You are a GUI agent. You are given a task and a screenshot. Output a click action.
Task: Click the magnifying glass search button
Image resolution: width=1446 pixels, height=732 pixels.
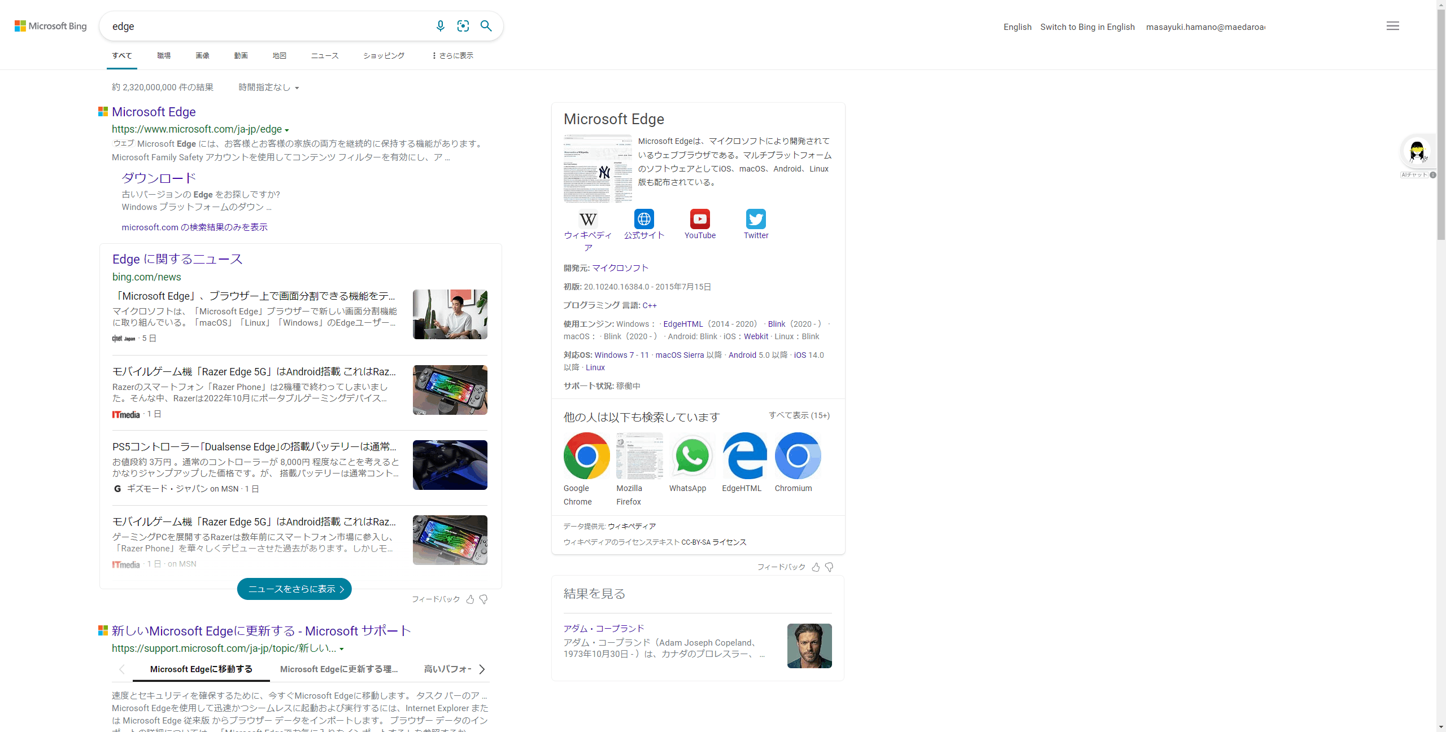[x=486, y=26]
